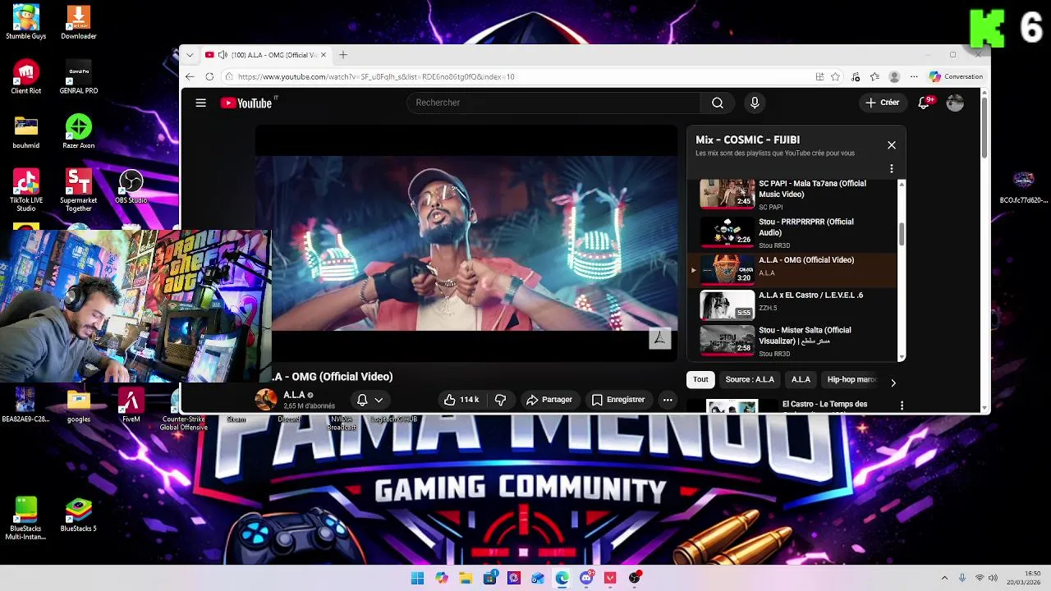The image size is (1051, 591).
Task: Open more actions menu under the video
Action: [x=668, y=400]
